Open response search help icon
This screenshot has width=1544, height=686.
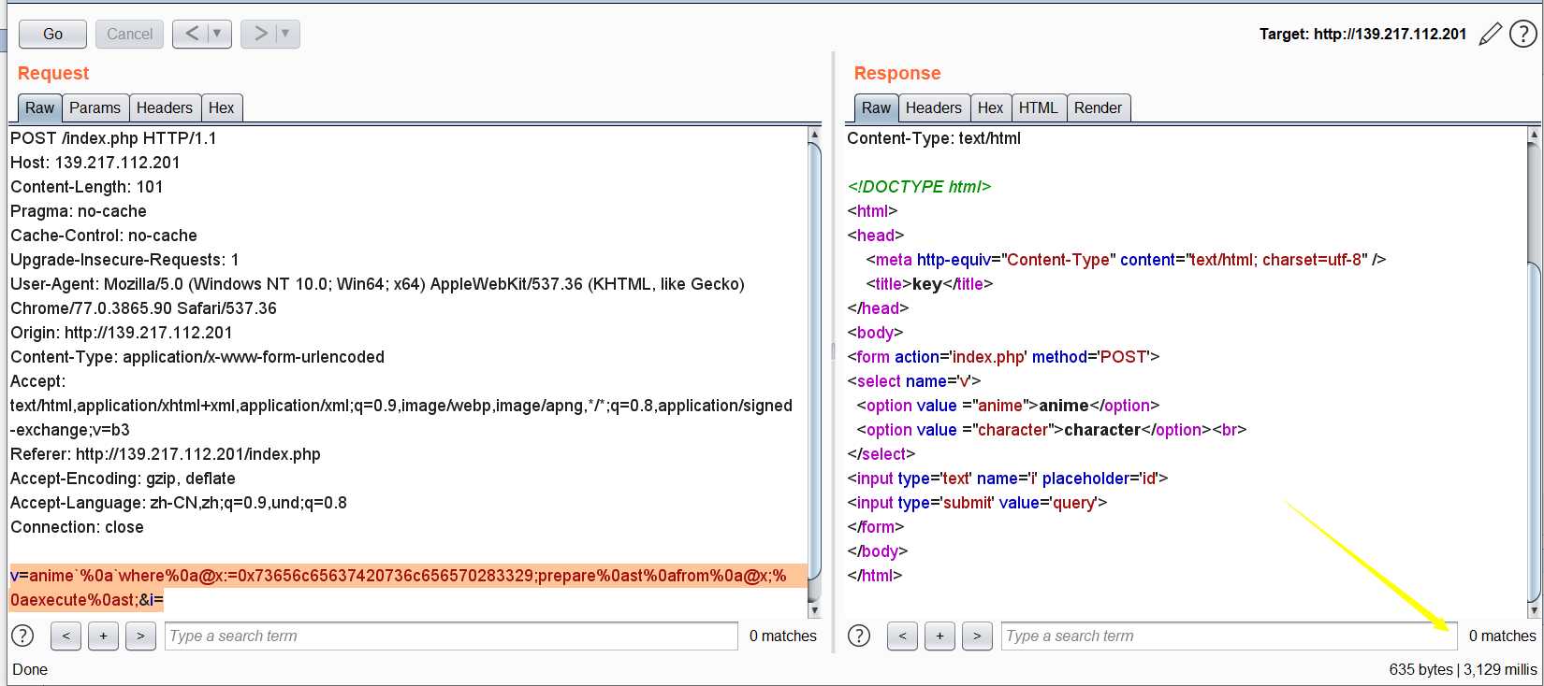click(859, 636)
